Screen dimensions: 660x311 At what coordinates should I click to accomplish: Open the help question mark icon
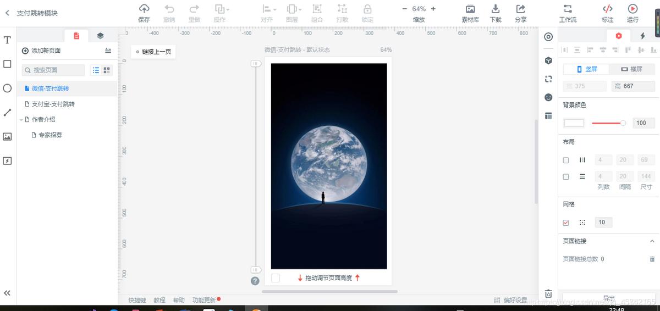point(255,281)
